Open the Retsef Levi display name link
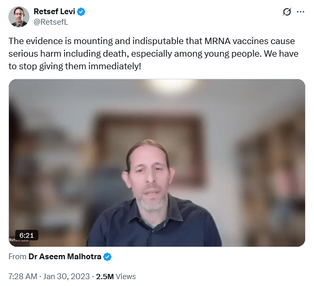The image size is (314, 286). tap(54, 12)
